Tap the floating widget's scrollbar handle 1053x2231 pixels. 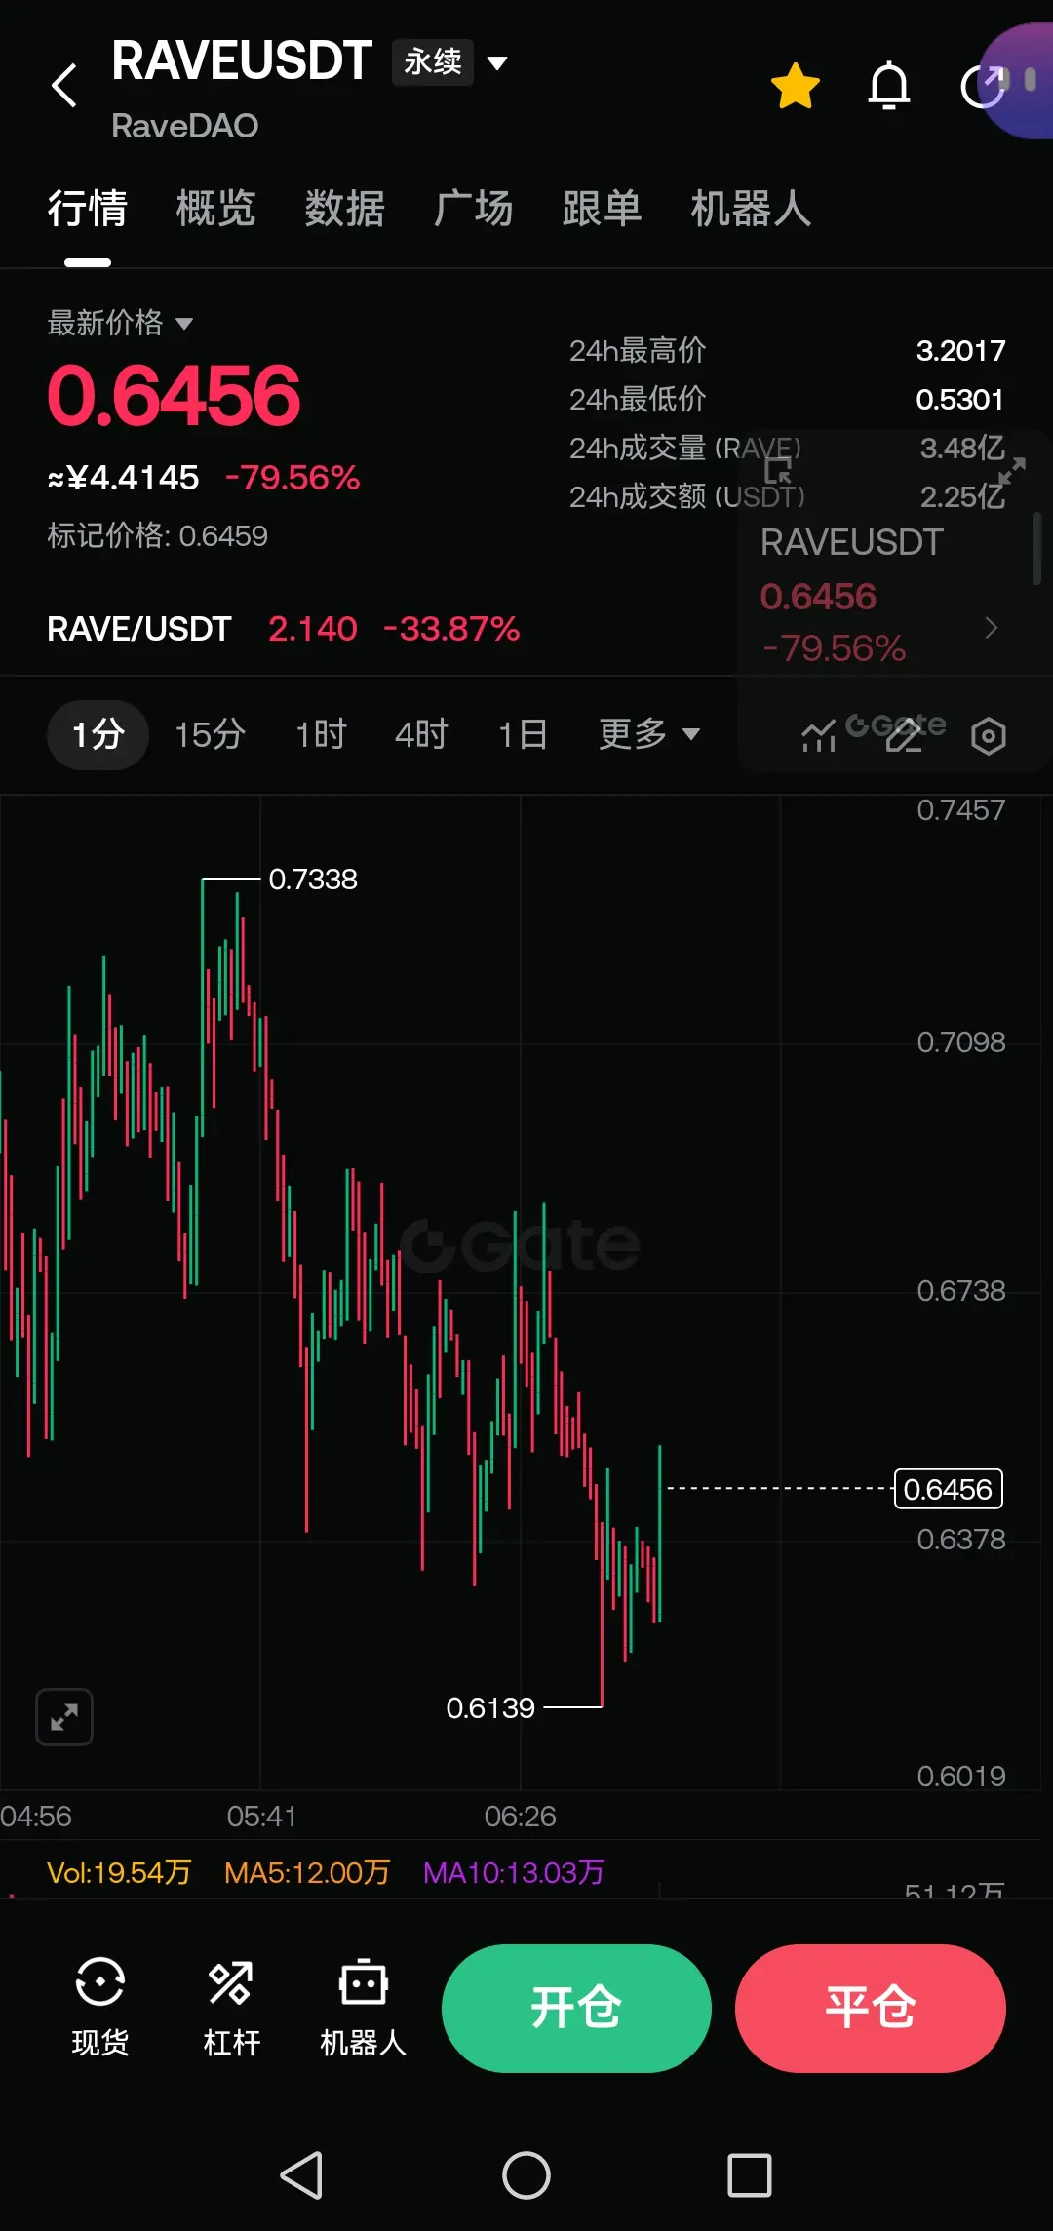tap(1036, 548)
